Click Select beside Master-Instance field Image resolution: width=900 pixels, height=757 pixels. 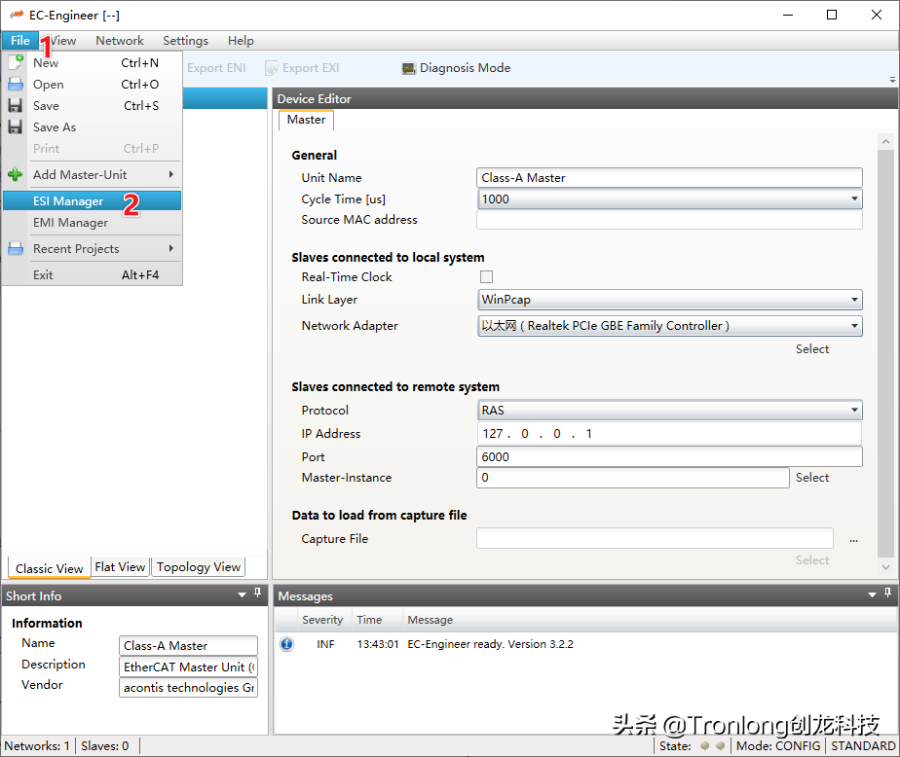coord(811,478)
